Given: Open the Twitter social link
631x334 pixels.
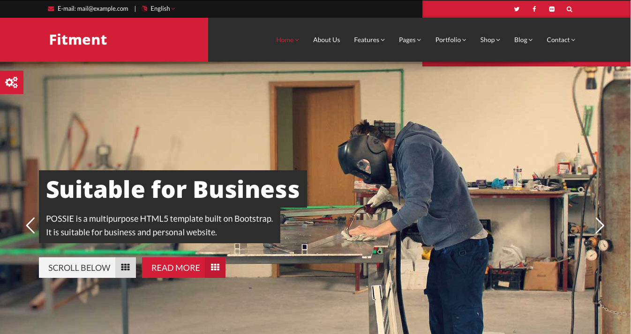Looking at the screenshot, I should (517, 9).
